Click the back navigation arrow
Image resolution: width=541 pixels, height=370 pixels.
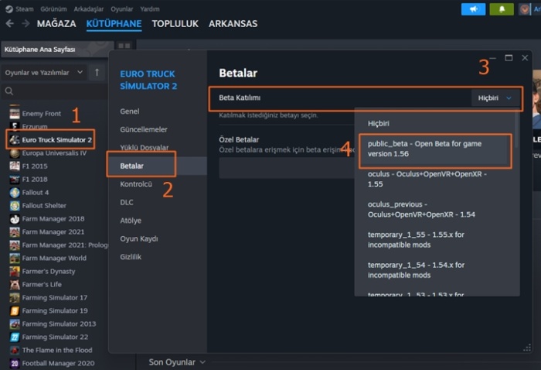pos(9,24)
